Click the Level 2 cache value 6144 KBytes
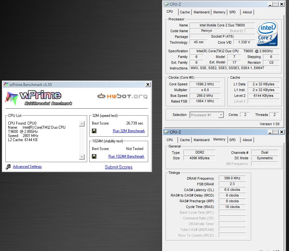This screenshot has height=251, width=289. tap(264, 96)
